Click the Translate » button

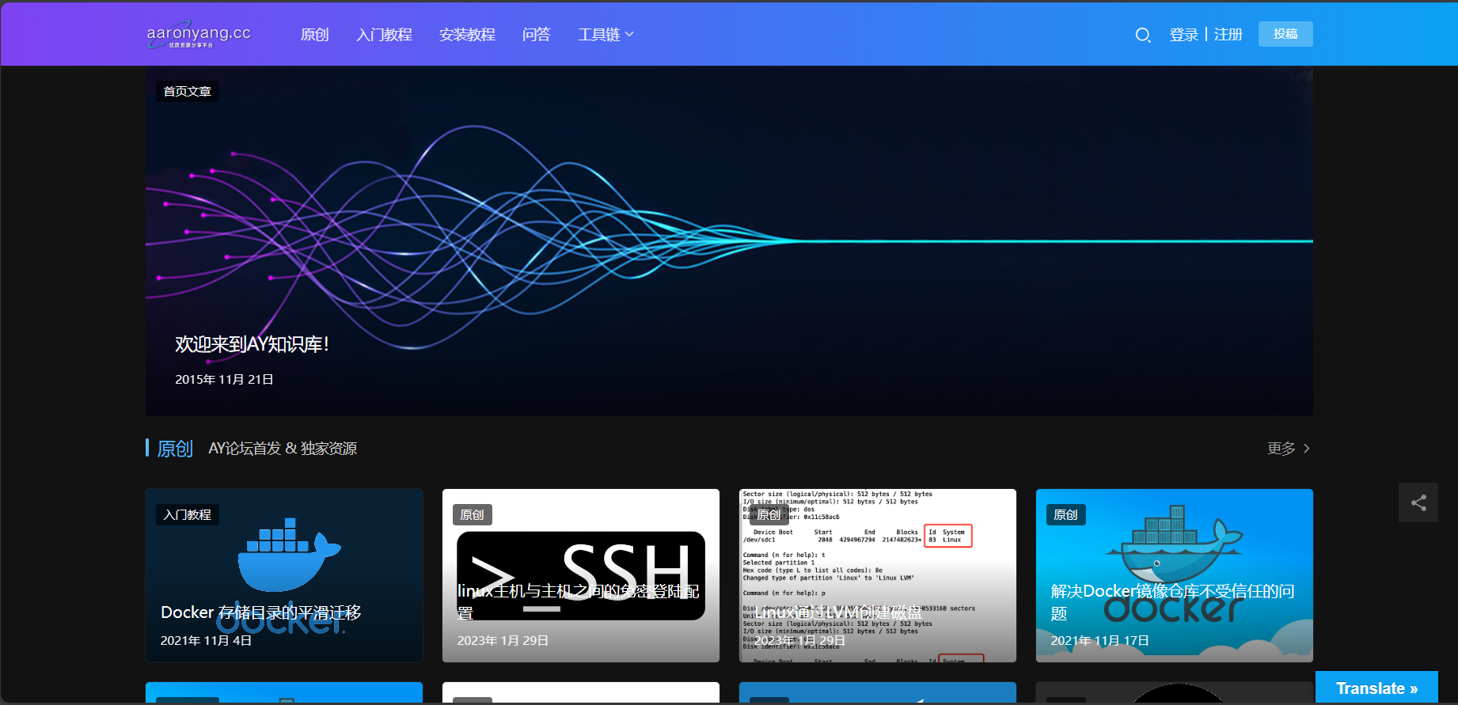(x=1376, y=688)
